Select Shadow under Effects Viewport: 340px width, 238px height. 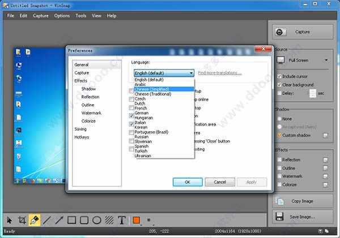pyautogui.click(x=88, y=89)
